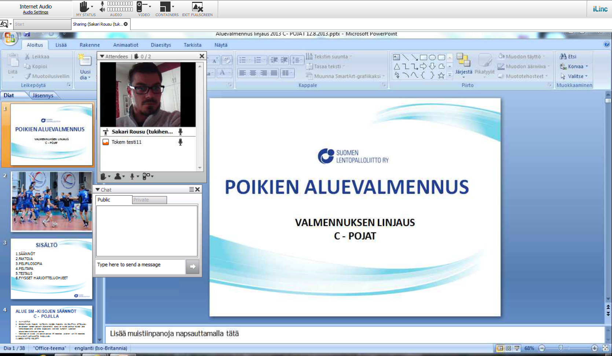Toggle microphone for Sakari Rousu
Image resolution: width=612 pixels, height=356 pixels.
[180, 131]
